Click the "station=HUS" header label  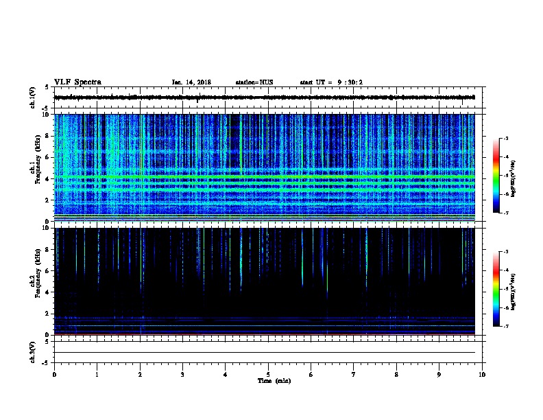click(x=254, y=82)
